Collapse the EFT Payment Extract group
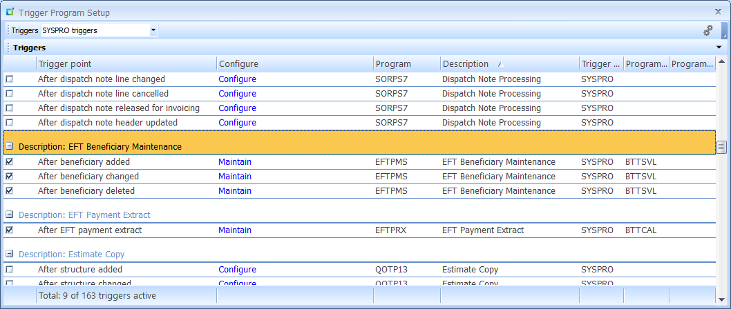 point(9,215)
